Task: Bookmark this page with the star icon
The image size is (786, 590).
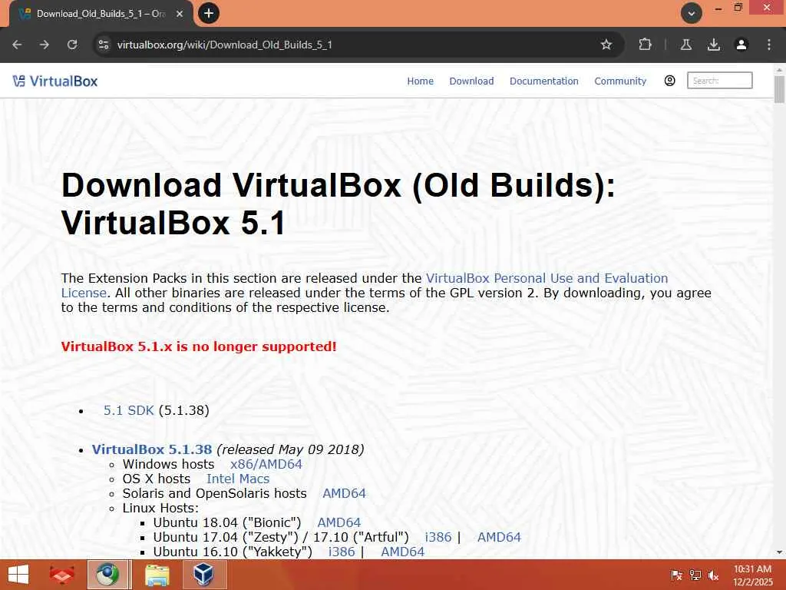Action: (606, 45)
